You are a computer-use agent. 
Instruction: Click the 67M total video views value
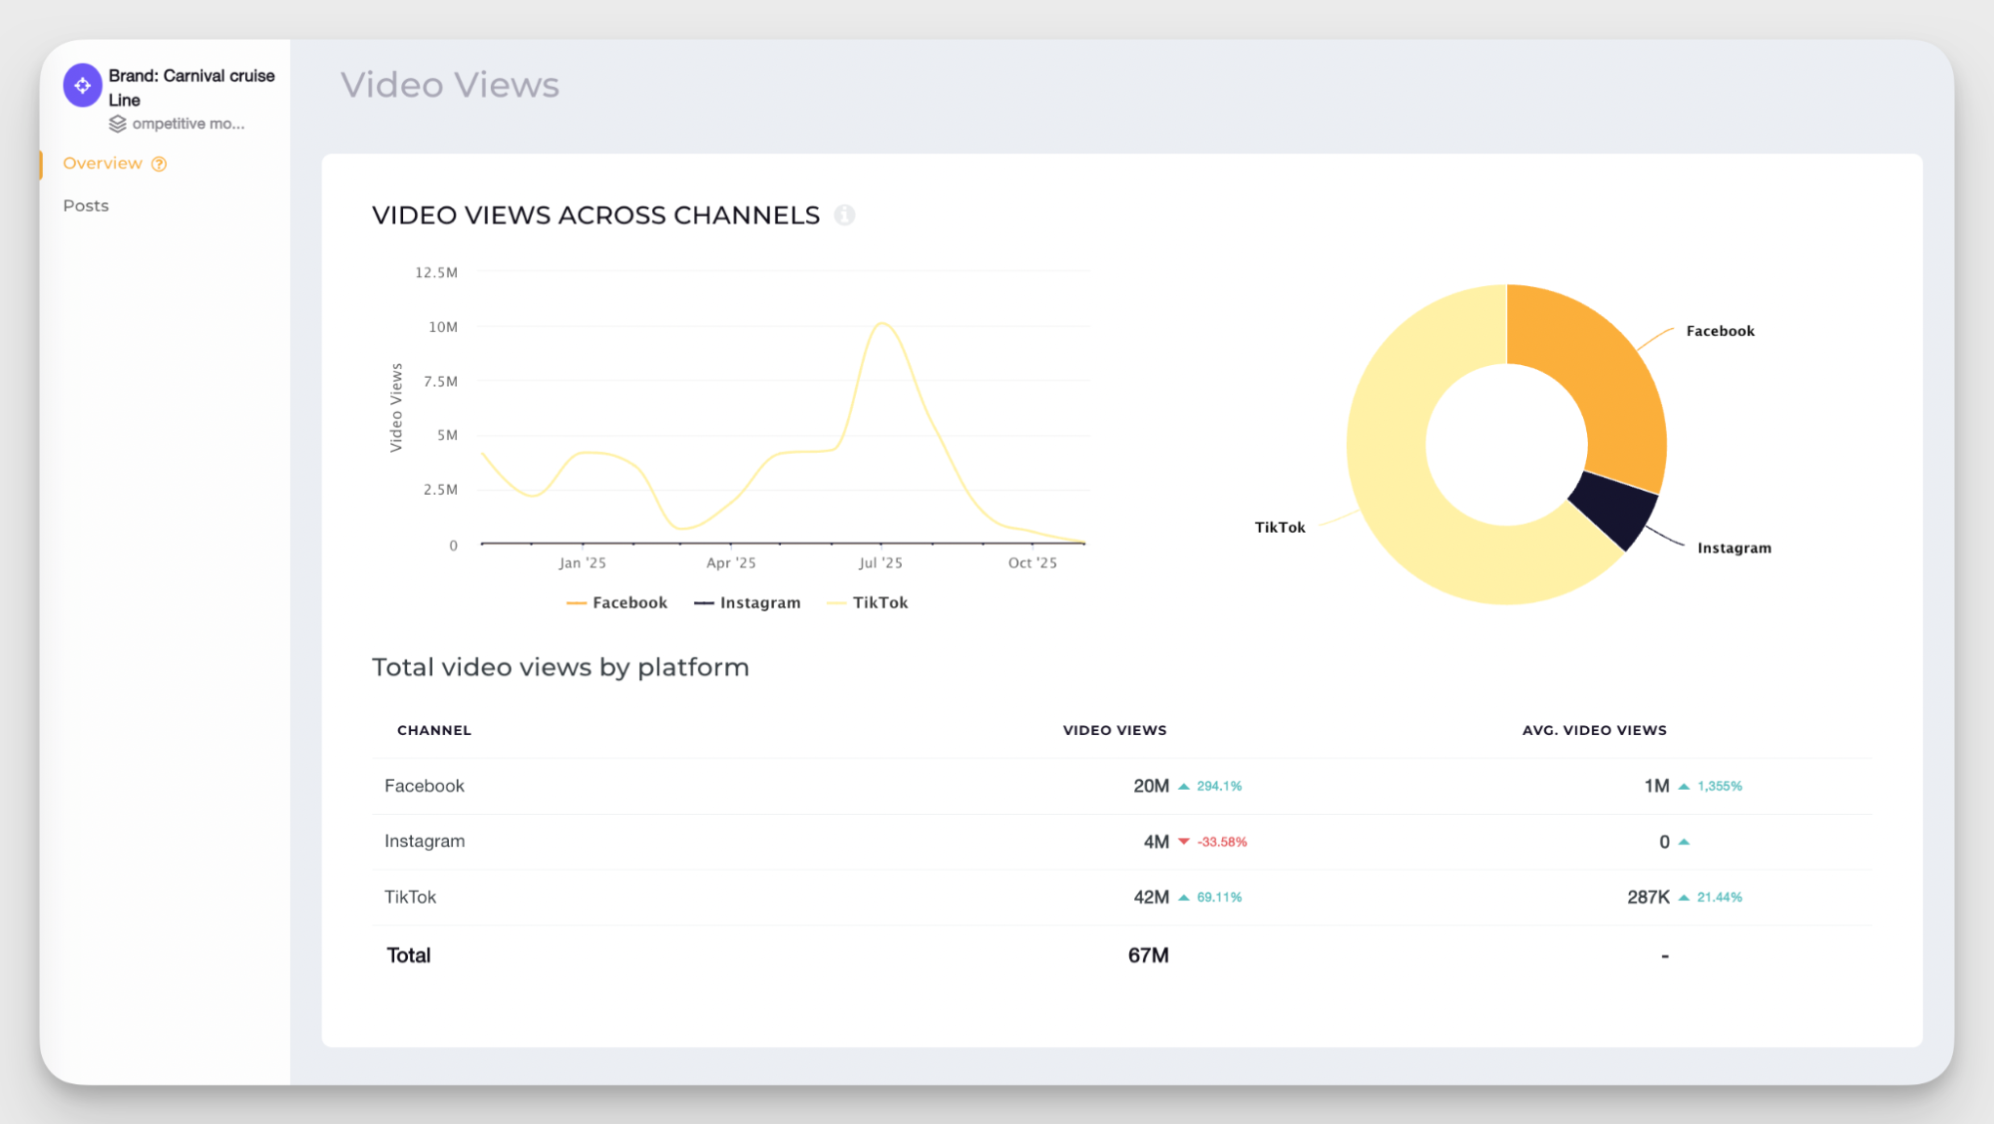[x=1148, y=954]
